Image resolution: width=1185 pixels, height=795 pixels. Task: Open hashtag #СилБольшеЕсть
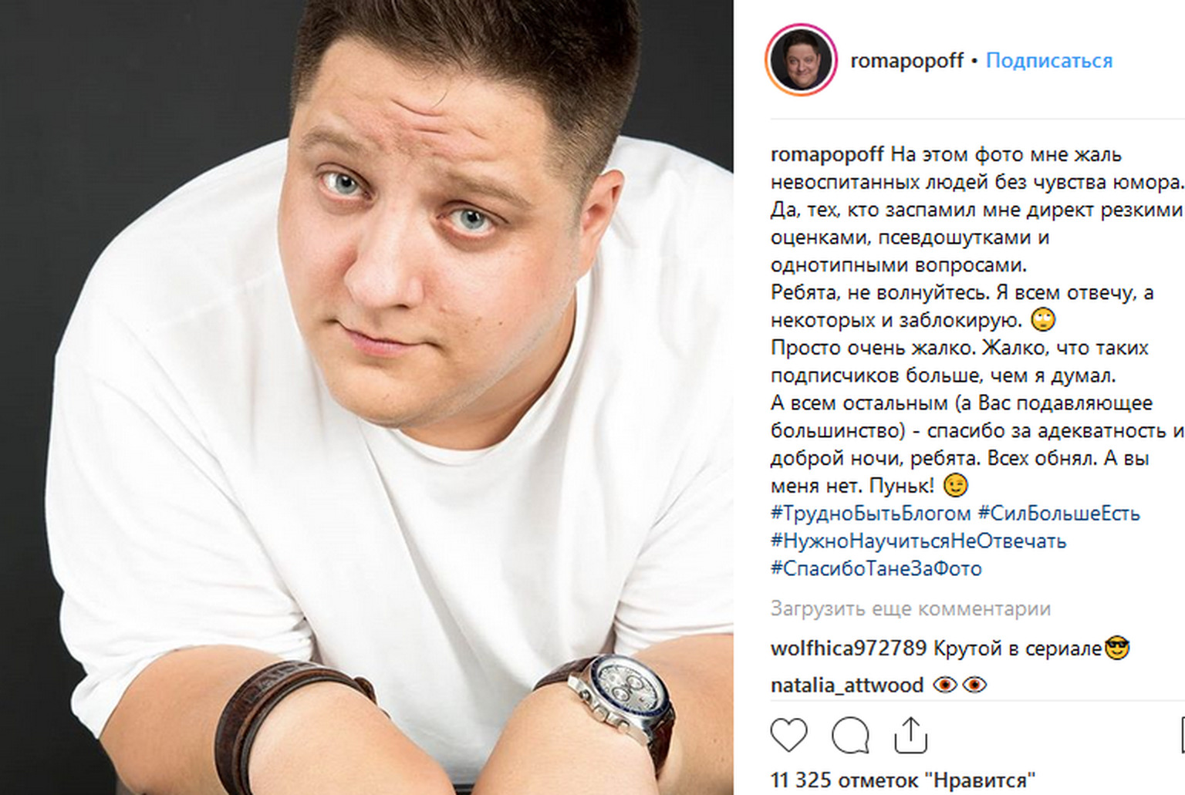(x=1058, y=514)
